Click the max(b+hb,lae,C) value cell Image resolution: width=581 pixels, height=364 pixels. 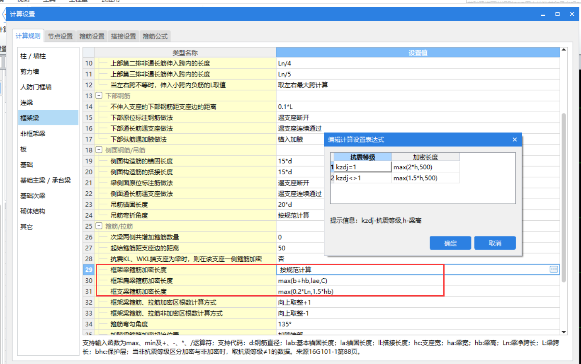click(418, 280)
